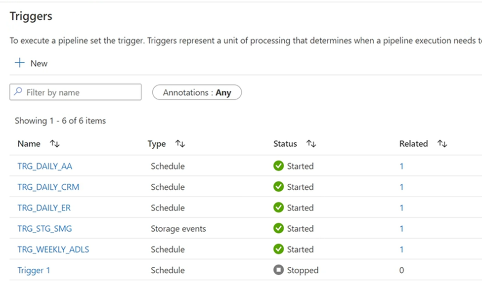Open the TRG_STG_SMG storage events trigger
The image size is (482, 291).
point(44,229)
